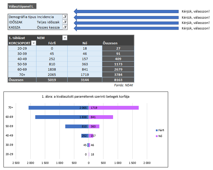Click the blue arrow beside the KASSZA row
The image size is (213, 170).
coord(126,28)
